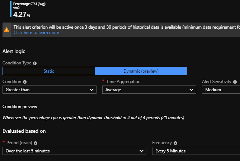This screenshot has height=161, width=240.
Task: Select Static condition type
Action: coord(48,71)
